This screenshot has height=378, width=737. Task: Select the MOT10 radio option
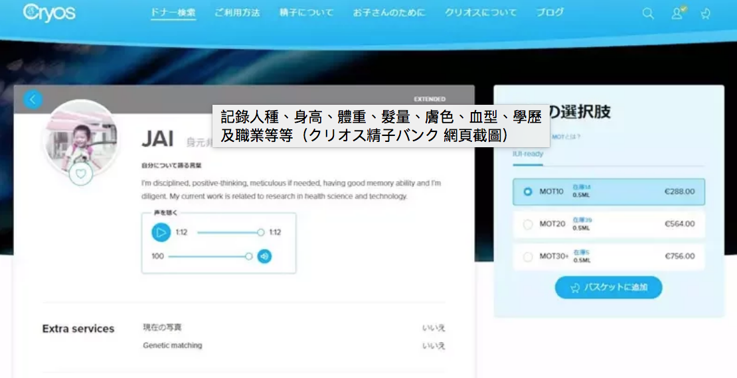pos(528,192)
